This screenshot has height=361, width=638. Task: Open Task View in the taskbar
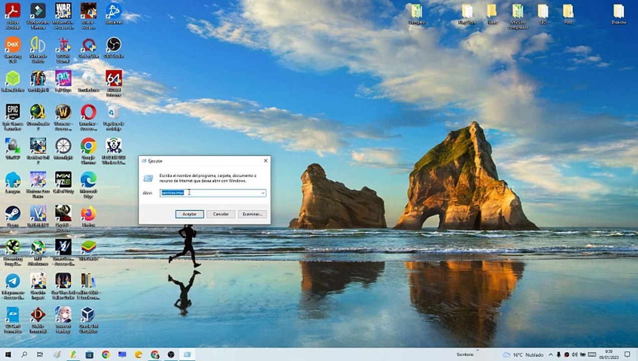(x=40, y=354)
